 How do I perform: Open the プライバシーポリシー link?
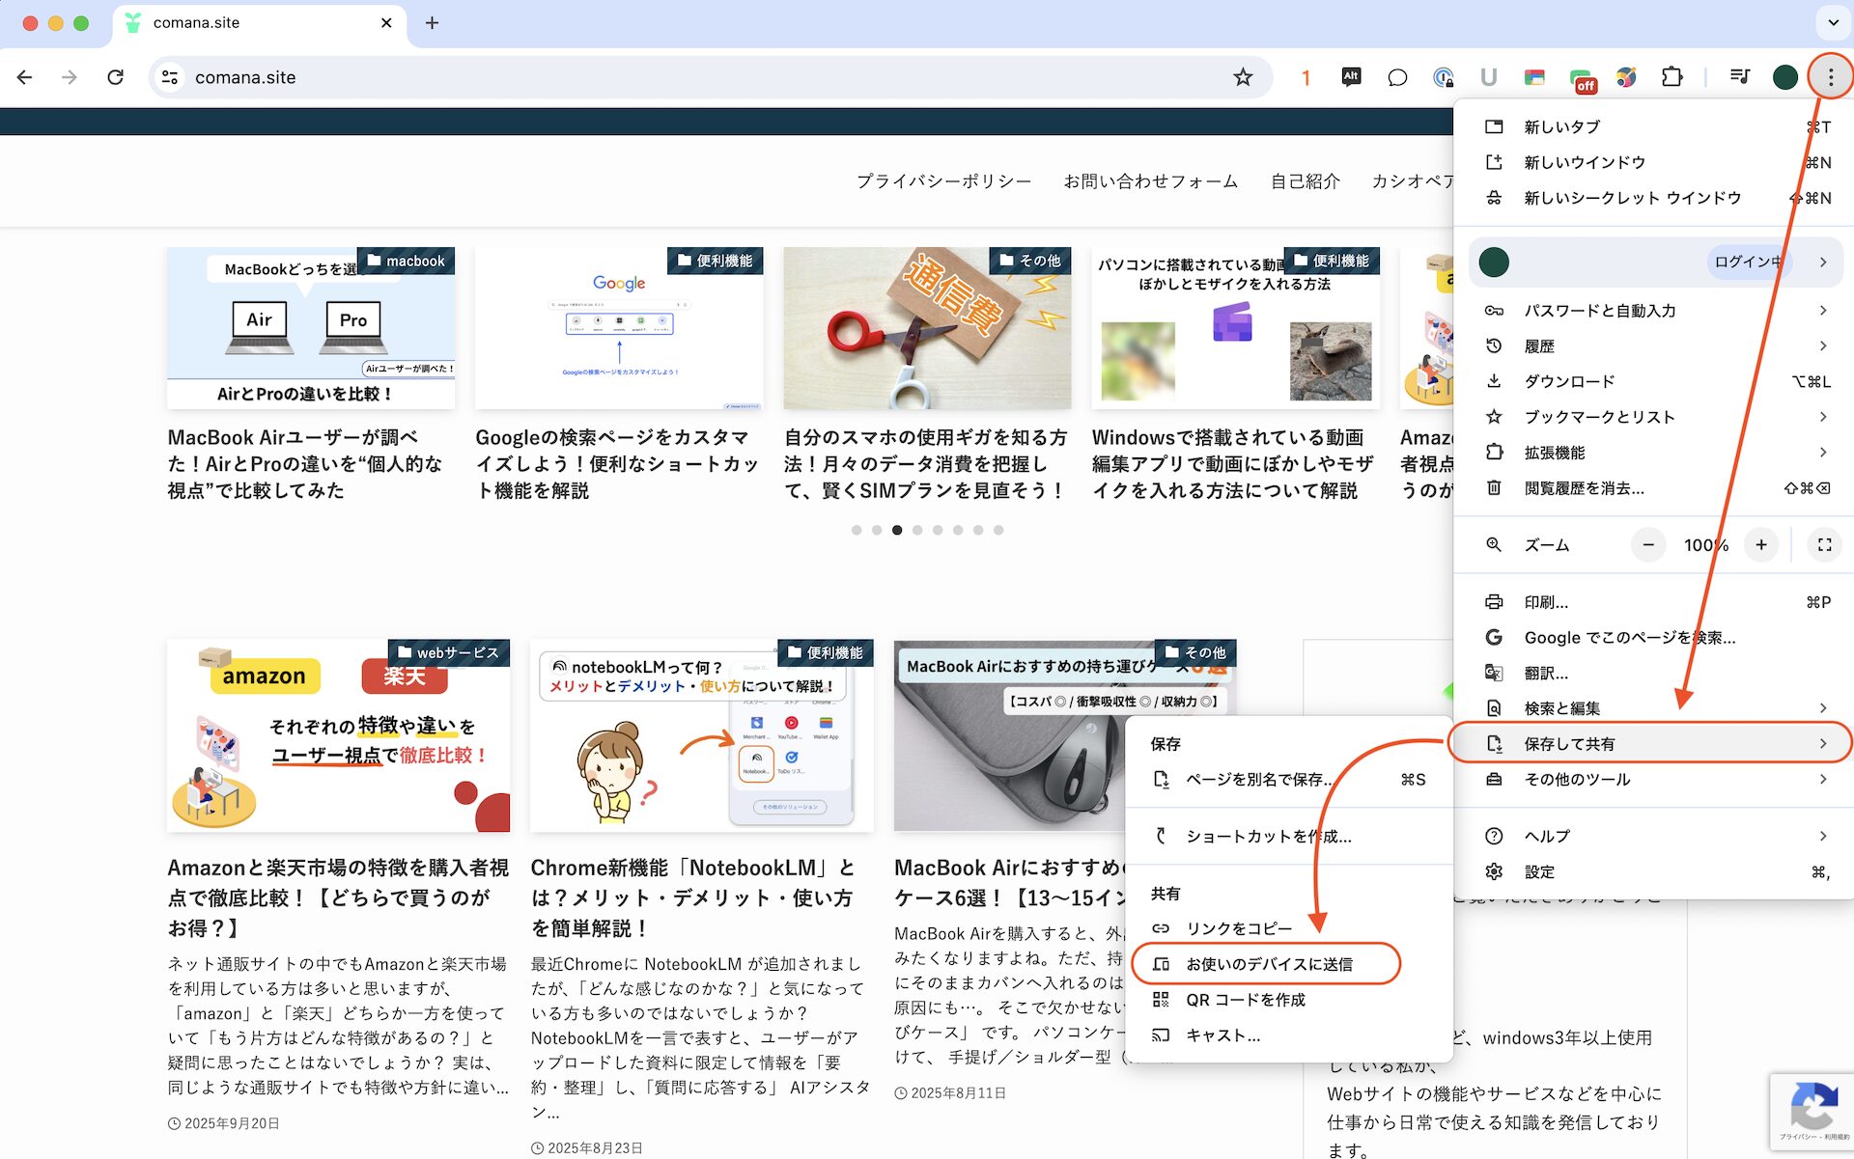[x=943, y=181]
